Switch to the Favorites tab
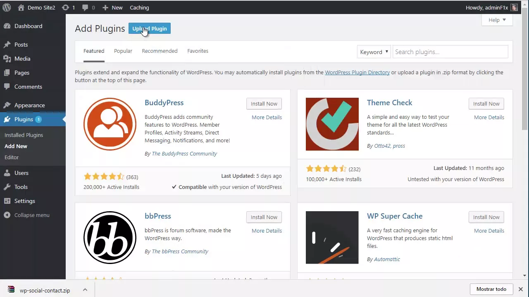The height and width of the screenshot is (297, 529). pos(198,51)
